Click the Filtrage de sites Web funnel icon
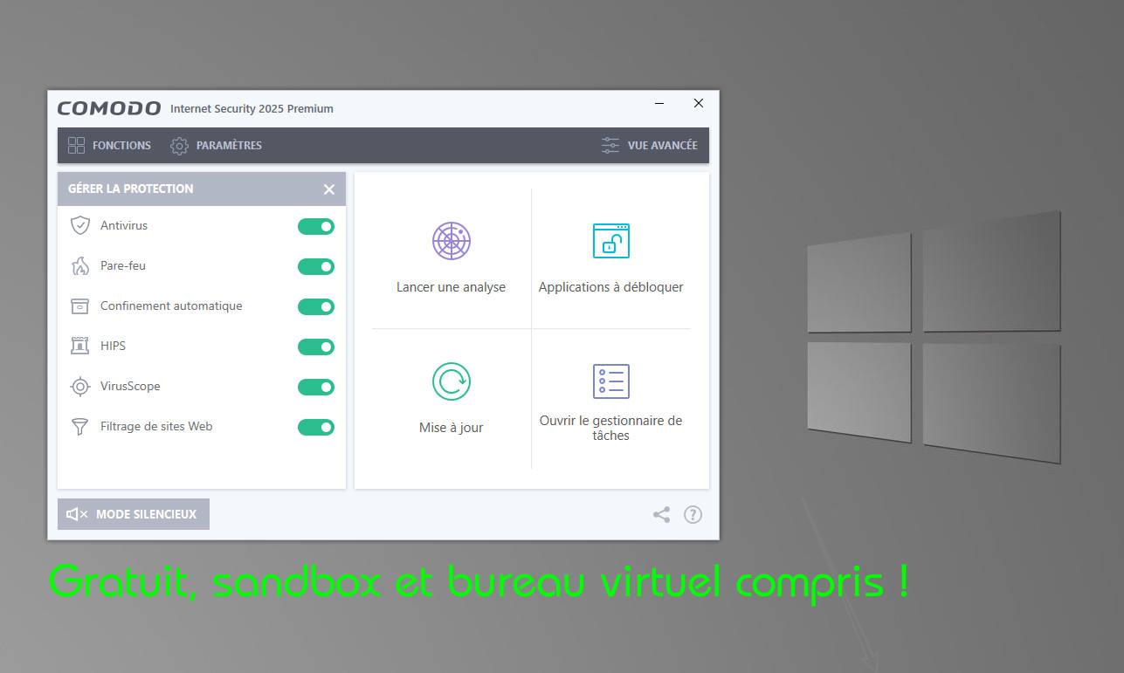 coord(80,426)
